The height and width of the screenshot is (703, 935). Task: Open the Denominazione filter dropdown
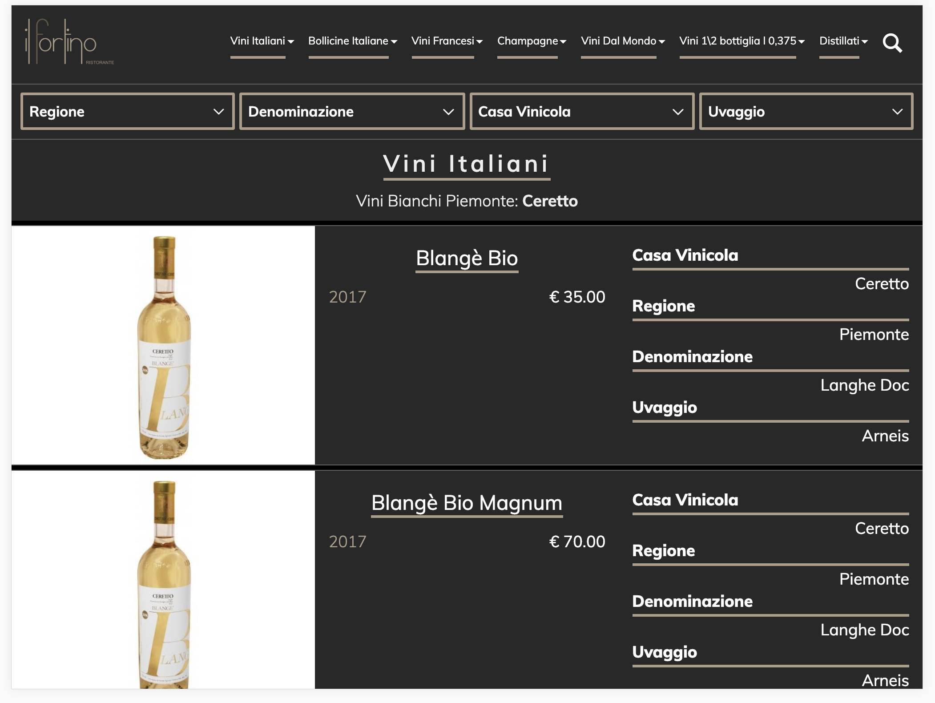point(352,111)
